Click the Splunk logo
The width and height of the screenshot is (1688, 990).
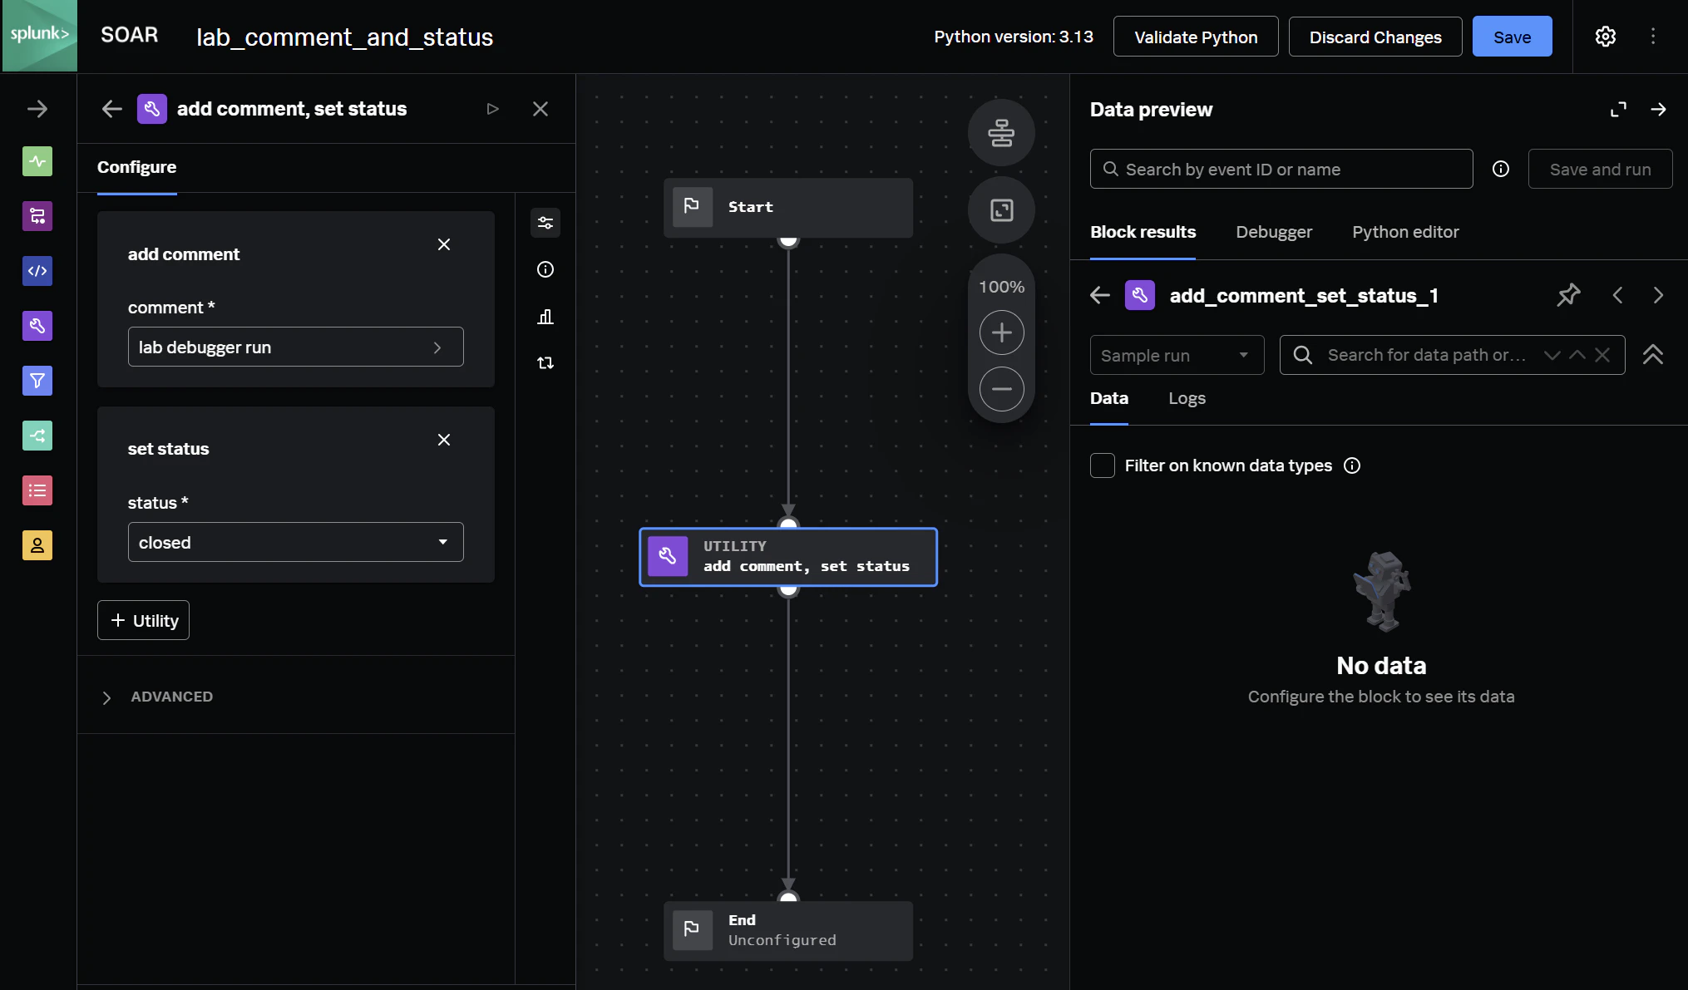(x=39, y=35)
